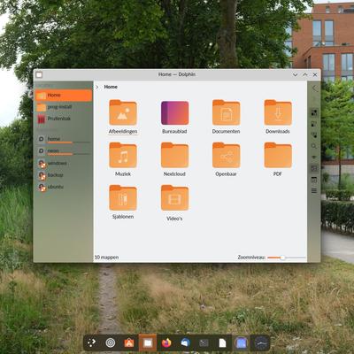Open the blank document icon in dock

tap(223, 342)
